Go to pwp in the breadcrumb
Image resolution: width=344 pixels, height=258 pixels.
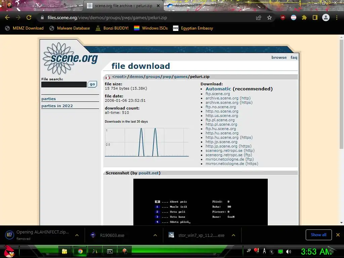(167, 77)
